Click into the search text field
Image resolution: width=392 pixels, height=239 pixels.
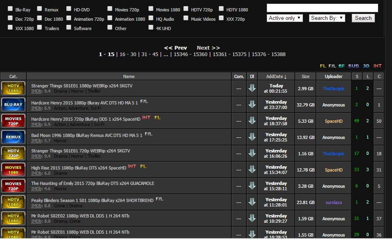pos(322,8)
